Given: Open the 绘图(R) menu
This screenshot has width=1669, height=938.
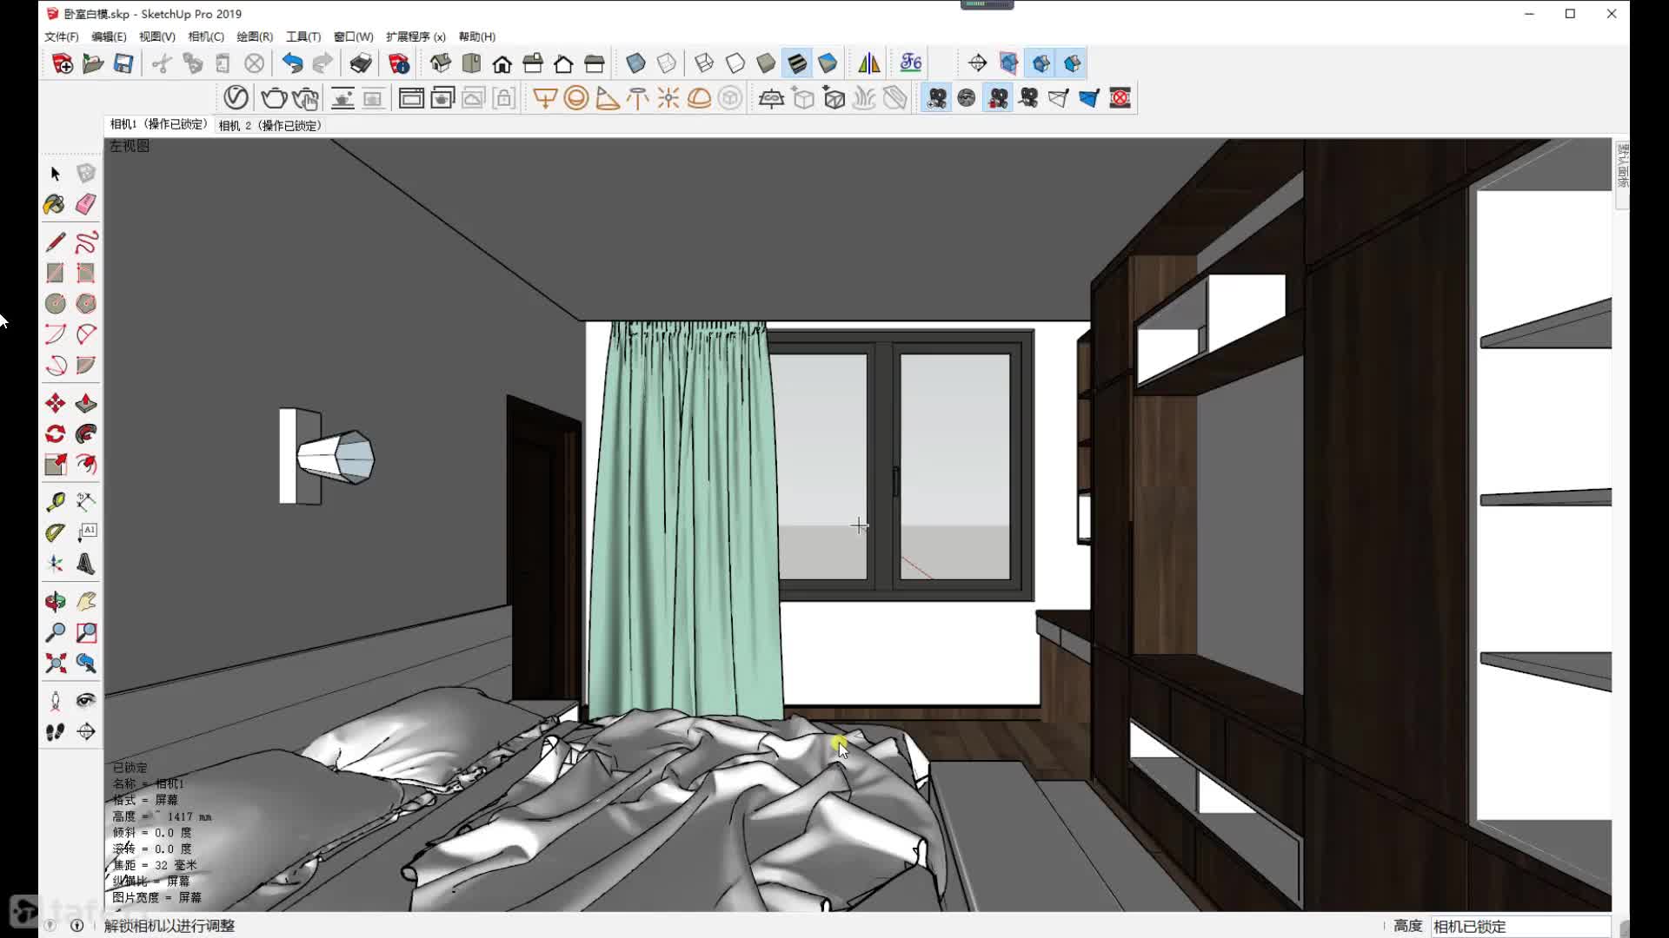Looking at the screenshot, I should pyautogui.click(x=255, y=36).
